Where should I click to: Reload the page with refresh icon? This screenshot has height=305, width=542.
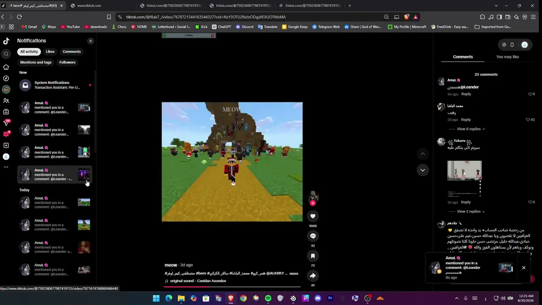[x=19, y=17]
